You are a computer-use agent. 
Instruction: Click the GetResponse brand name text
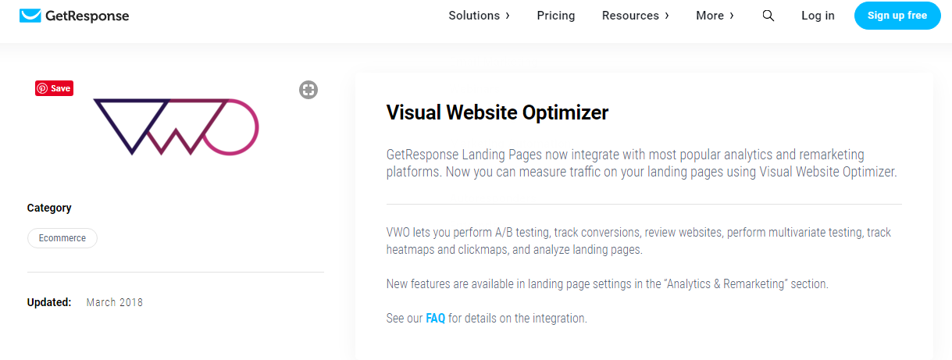coord(87,16)
